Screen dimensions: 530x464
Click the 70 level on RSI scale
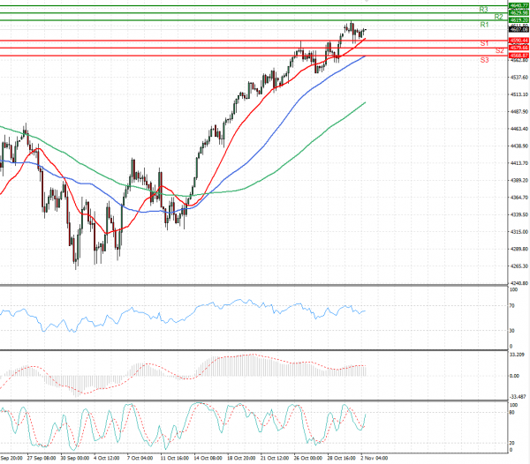click(x=512, y=306)
